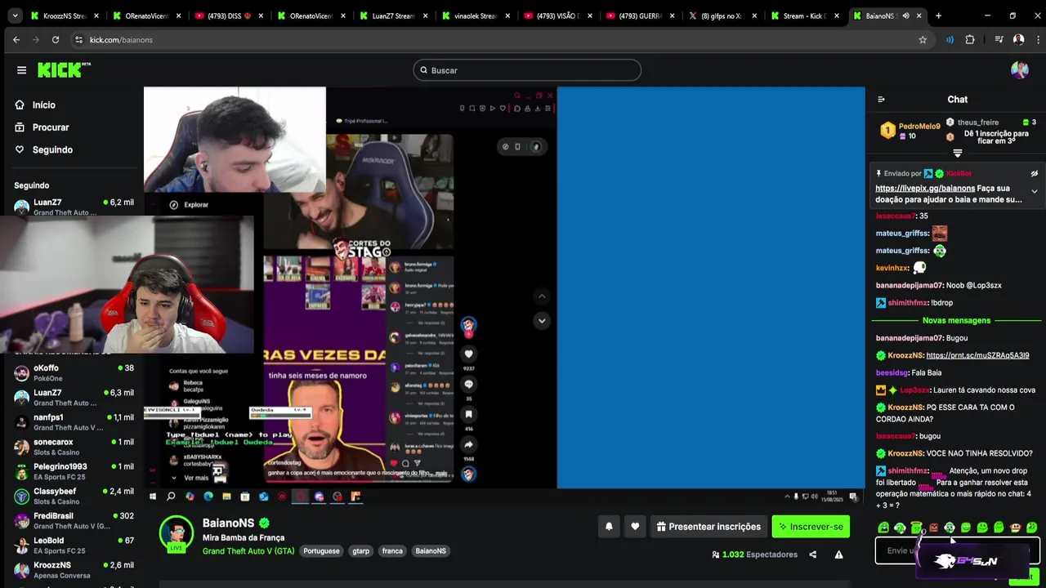Follow channel with the heart button
The height and width of the screenshot is (588, 1046).
(635, 527)
